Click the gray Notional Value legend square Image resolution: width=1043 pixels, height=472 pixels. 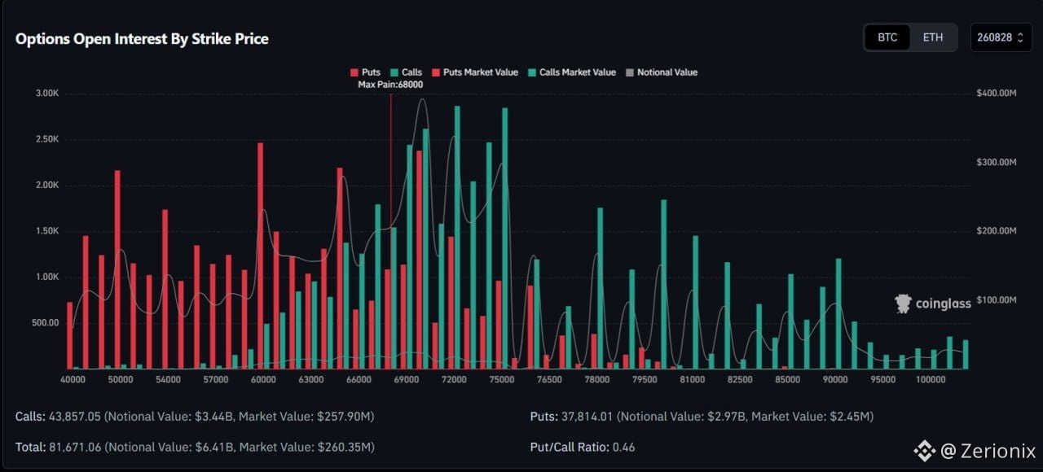[630, 72]
